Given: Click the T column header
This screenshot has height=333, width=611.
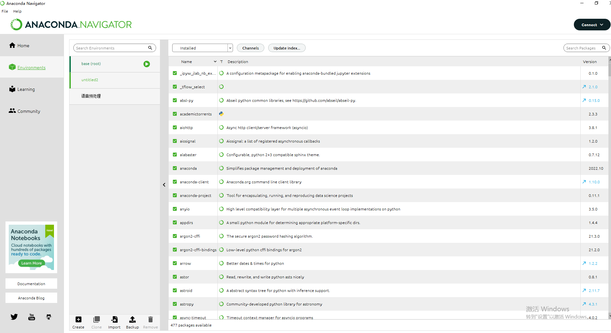Looking at the screenshot, I should 221,62.
